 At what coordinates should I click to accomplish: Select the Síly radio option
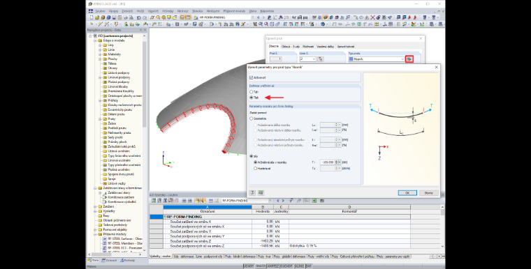252,156
